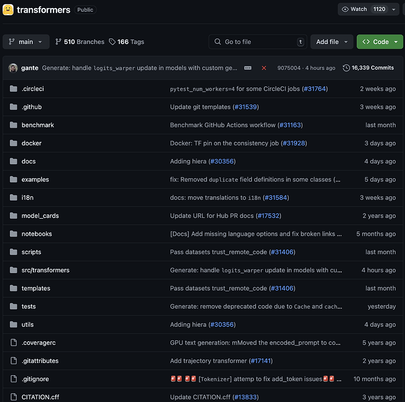The height and width of the screenshot is (402, 405).
Task: View the 510 Branches link
Action: (80, 42)
